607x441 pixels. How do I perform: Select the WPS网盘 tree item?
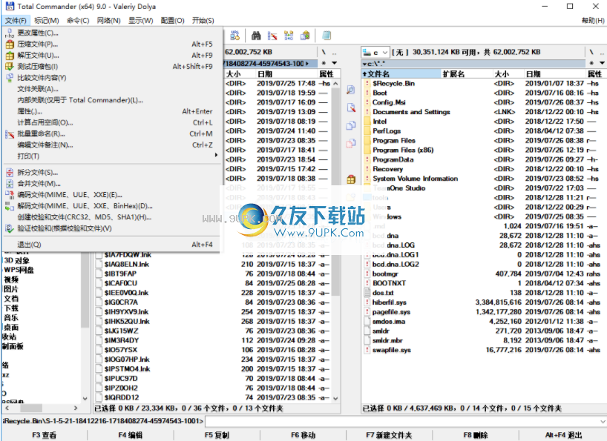click(x=19, y=270)
